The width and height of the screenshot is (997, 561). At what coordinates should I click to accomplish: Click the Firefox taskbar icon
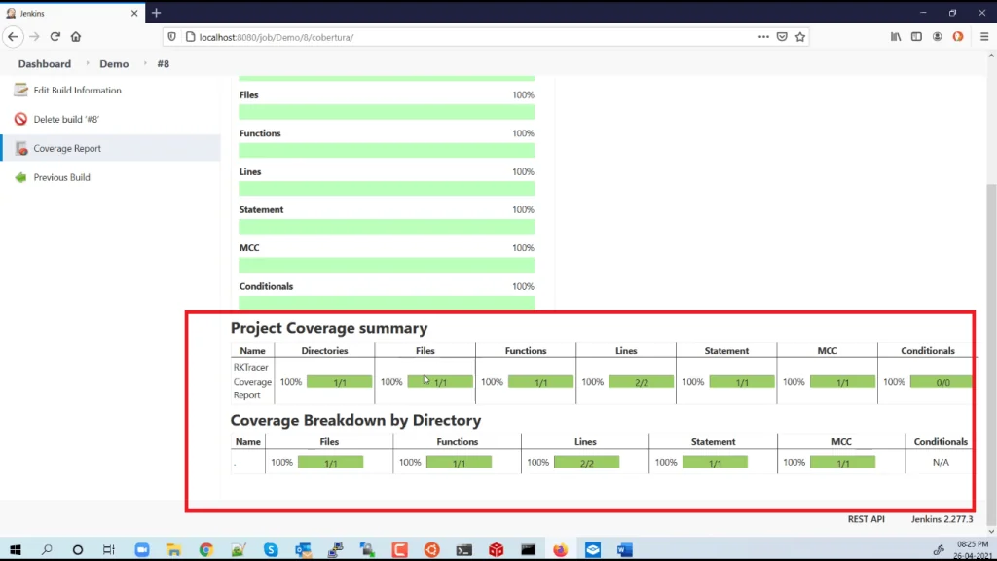[x=560, y=549]
